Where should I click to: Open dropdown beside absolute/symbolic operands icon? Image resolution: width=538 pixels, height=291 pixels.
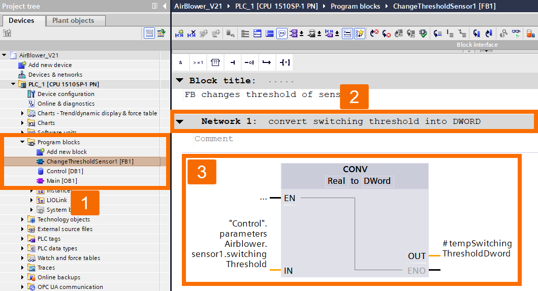point(302,34)
